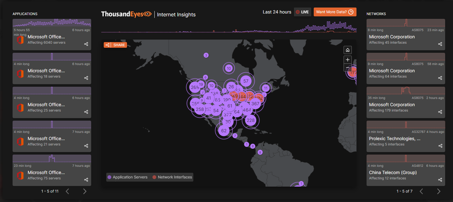The image size is (453, 202).
Task: Share the China Telecom (Group) outage card
Action: pos(440,180)
